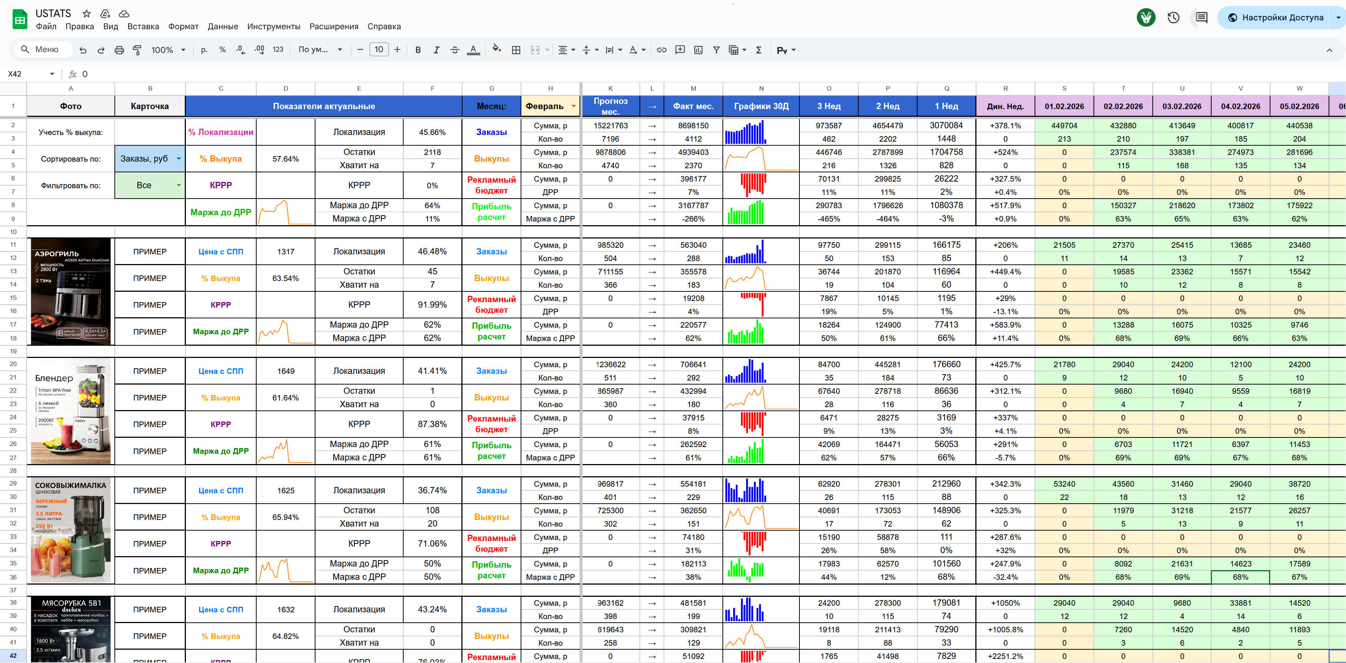Create a filter with the funnel icon
This screenshot has height=663, width=1346.
click(x=716, y=50)
